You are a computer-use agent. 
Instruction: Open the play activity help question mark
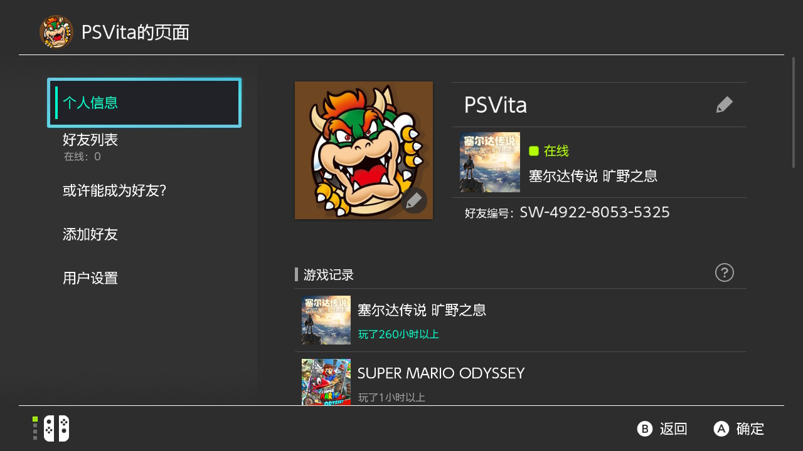click(725, 272)
